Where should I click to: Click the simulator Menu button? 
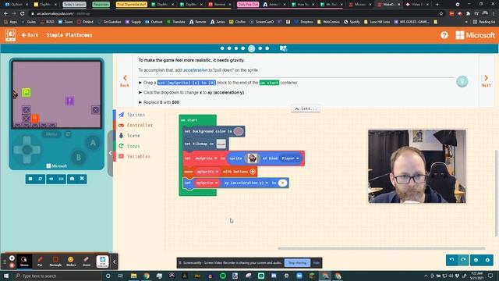point(51,134)
